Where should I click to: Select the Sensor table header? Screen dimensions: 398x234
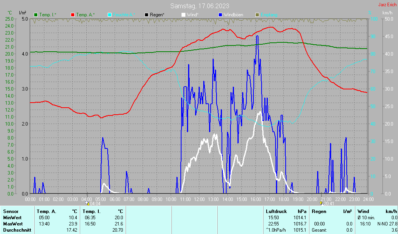pos(10,211)
